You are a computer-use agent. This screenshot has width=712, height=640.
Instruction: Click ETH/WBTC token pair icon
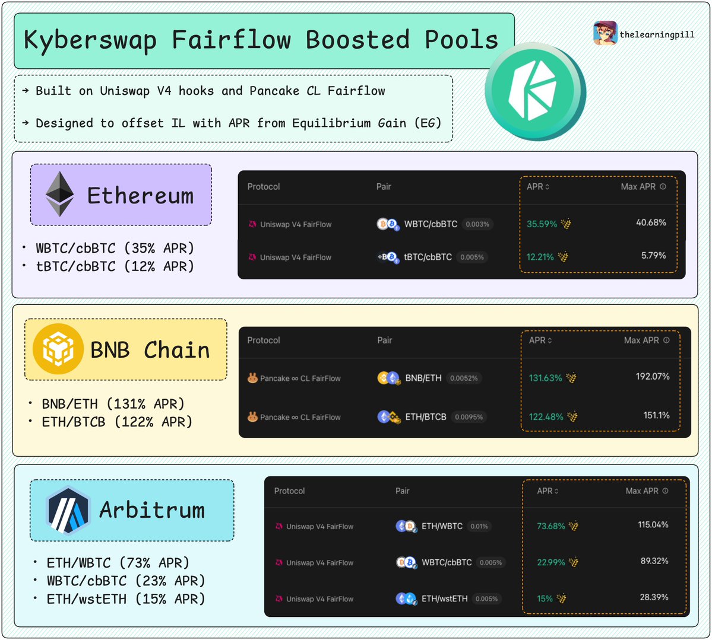pos(406,526)
